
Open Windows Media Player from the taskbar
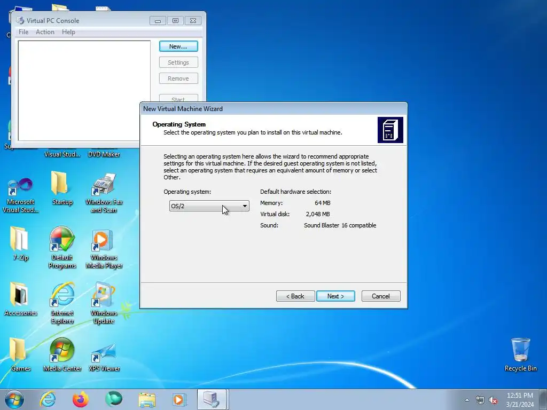point(179,399)
